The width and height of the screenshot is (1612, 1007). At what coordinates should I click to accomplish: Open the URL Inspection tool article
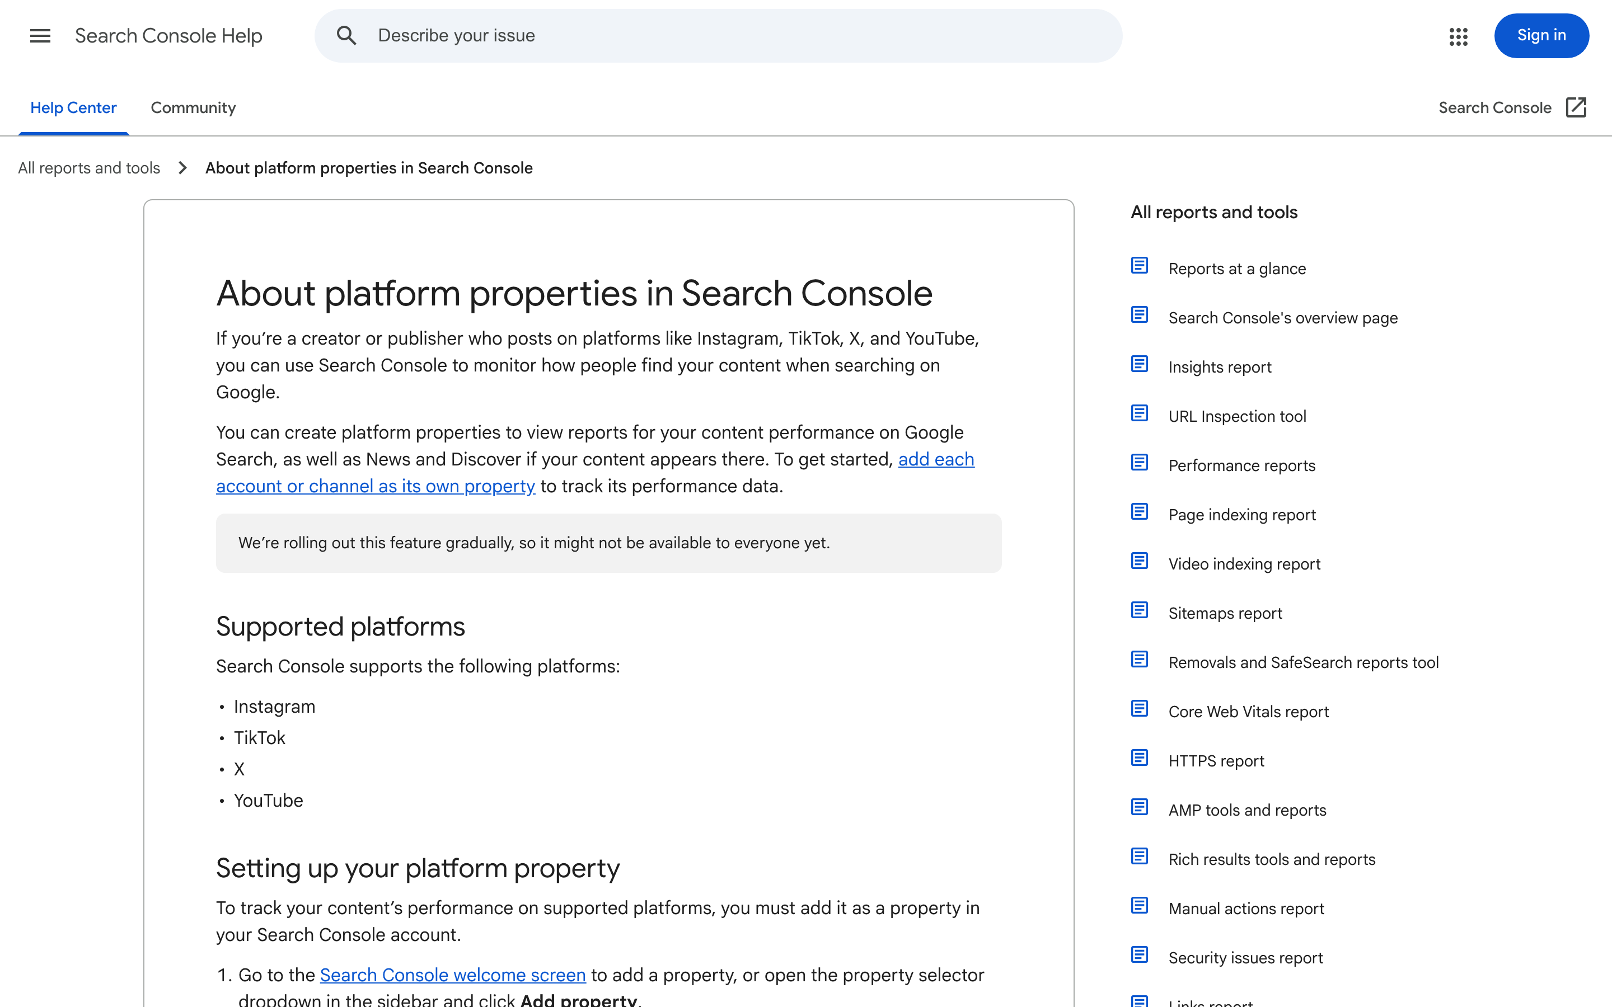tap(1237, 416)
